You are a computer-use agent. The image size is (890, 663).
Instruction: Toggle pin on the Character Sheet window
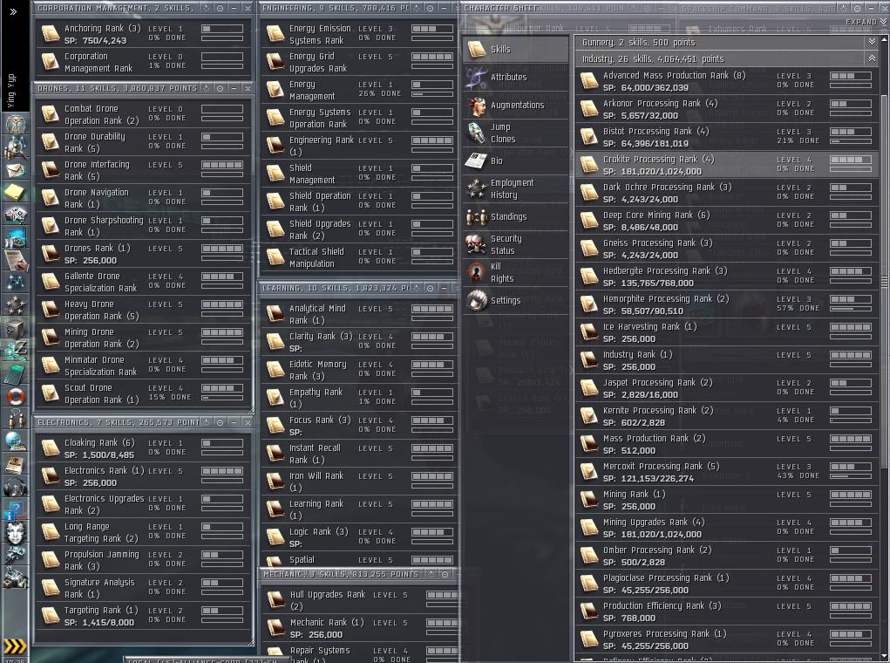(x=844, y=8)
